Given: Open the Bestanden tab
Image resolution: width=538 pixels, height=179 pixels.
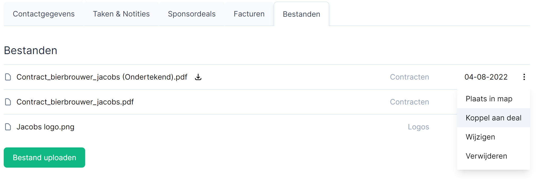Looking at the screenshot, I should [x=301, y=14].
